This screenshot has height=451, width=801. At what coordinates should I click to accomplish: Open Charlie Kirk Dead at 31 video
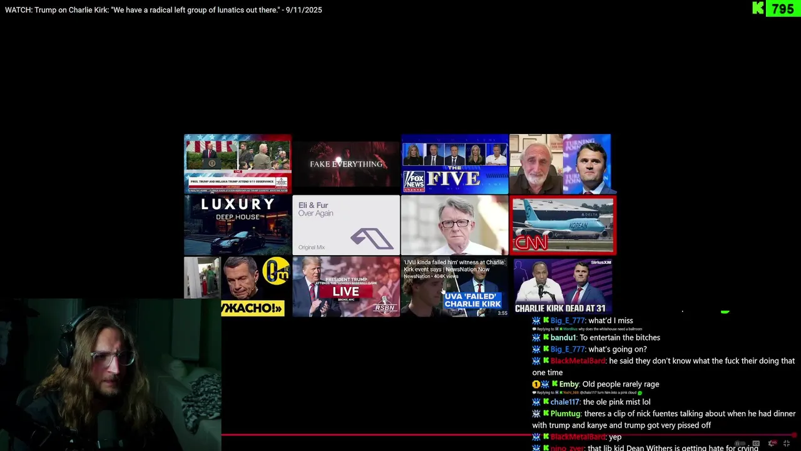point(563,286)
